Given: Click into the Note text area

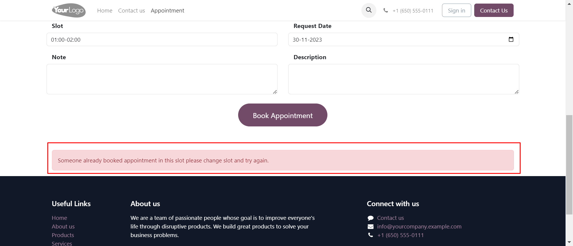Looking at the screenshot, I should click(x=162, y=79).
